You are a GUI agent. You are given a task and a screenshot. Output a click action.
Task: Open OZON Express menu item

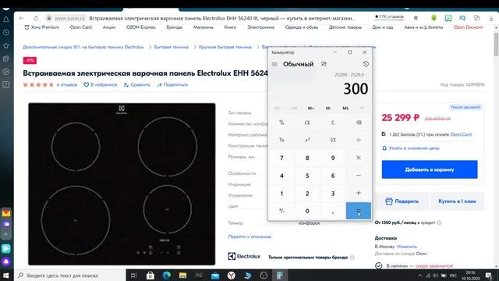coord(141,27)
